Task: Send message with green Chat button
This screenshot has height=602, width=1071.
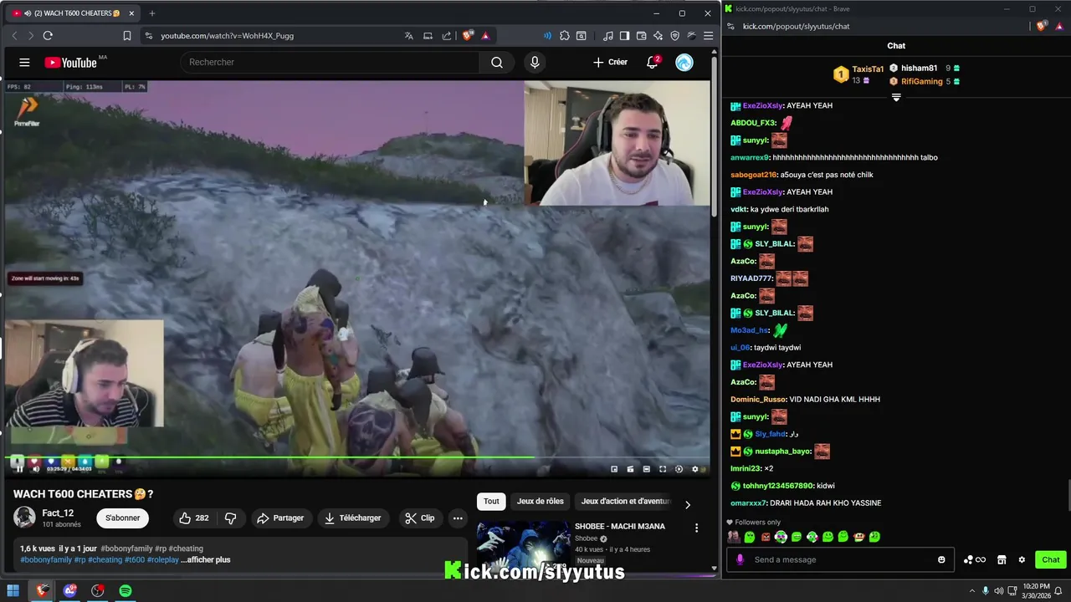Action: click(1051, 560)
